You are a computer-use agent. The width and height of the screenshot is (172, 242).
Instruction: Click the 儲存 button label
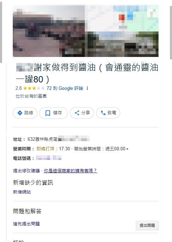click(57, 113)
